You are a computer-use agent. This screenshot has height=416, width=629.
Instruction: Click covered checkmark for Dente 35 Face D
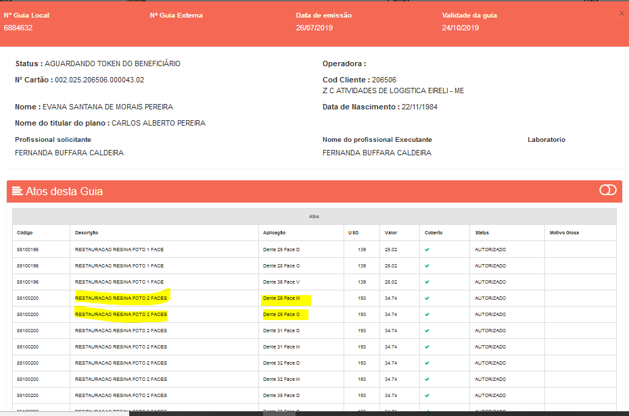427,396
